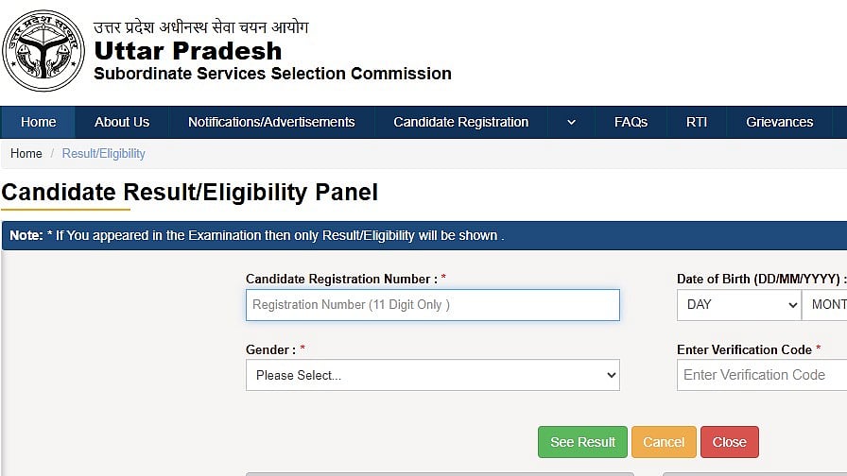Click the Uttar Pradesh government emblem logo

coord(43,50)
